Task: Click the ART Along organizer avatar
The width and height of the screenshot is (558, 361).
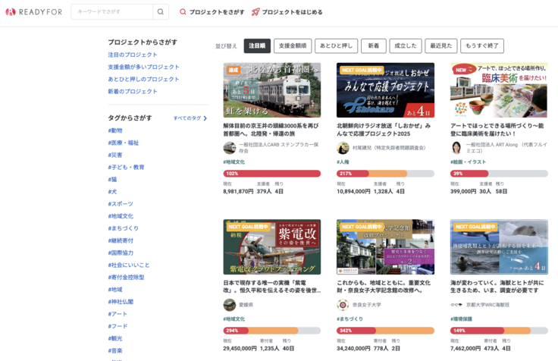Action: (456, 148)
